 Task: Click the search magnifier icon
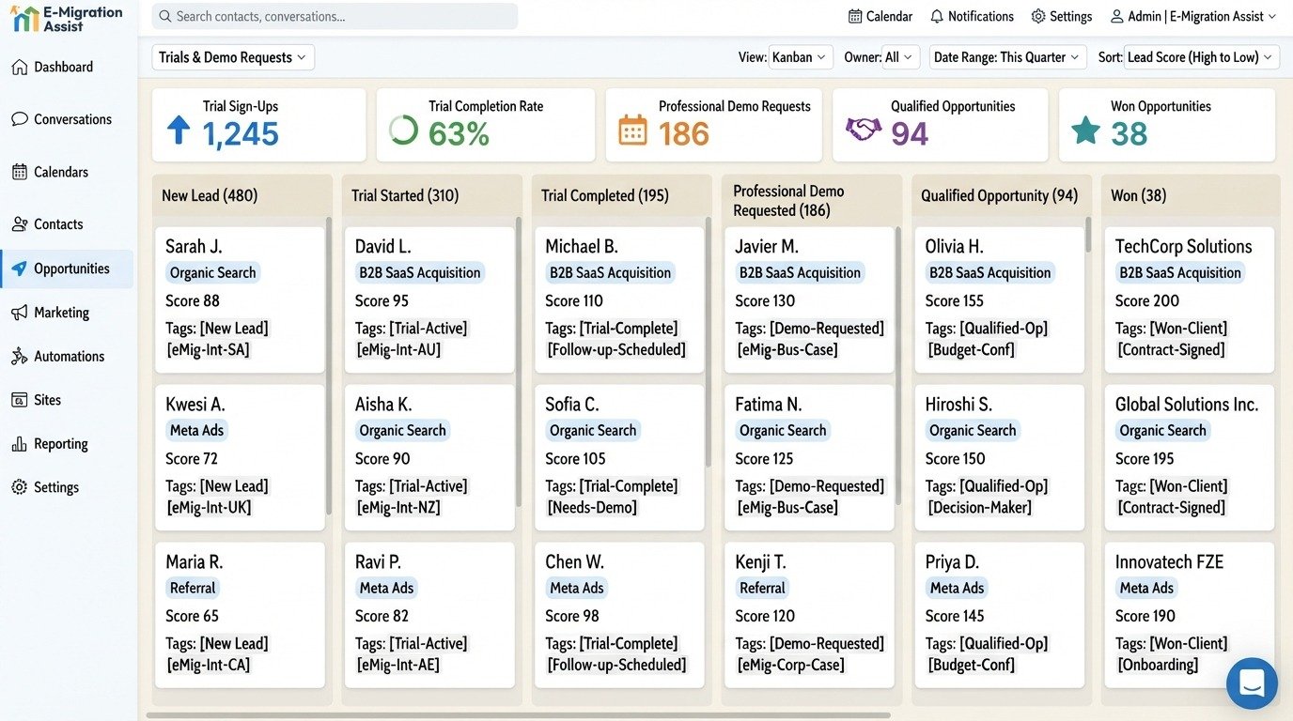click(x=165, y=16)
